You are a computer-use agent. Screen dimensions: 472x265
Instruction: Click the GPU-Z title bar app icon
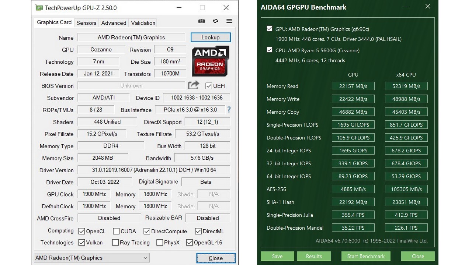(38, 8)
